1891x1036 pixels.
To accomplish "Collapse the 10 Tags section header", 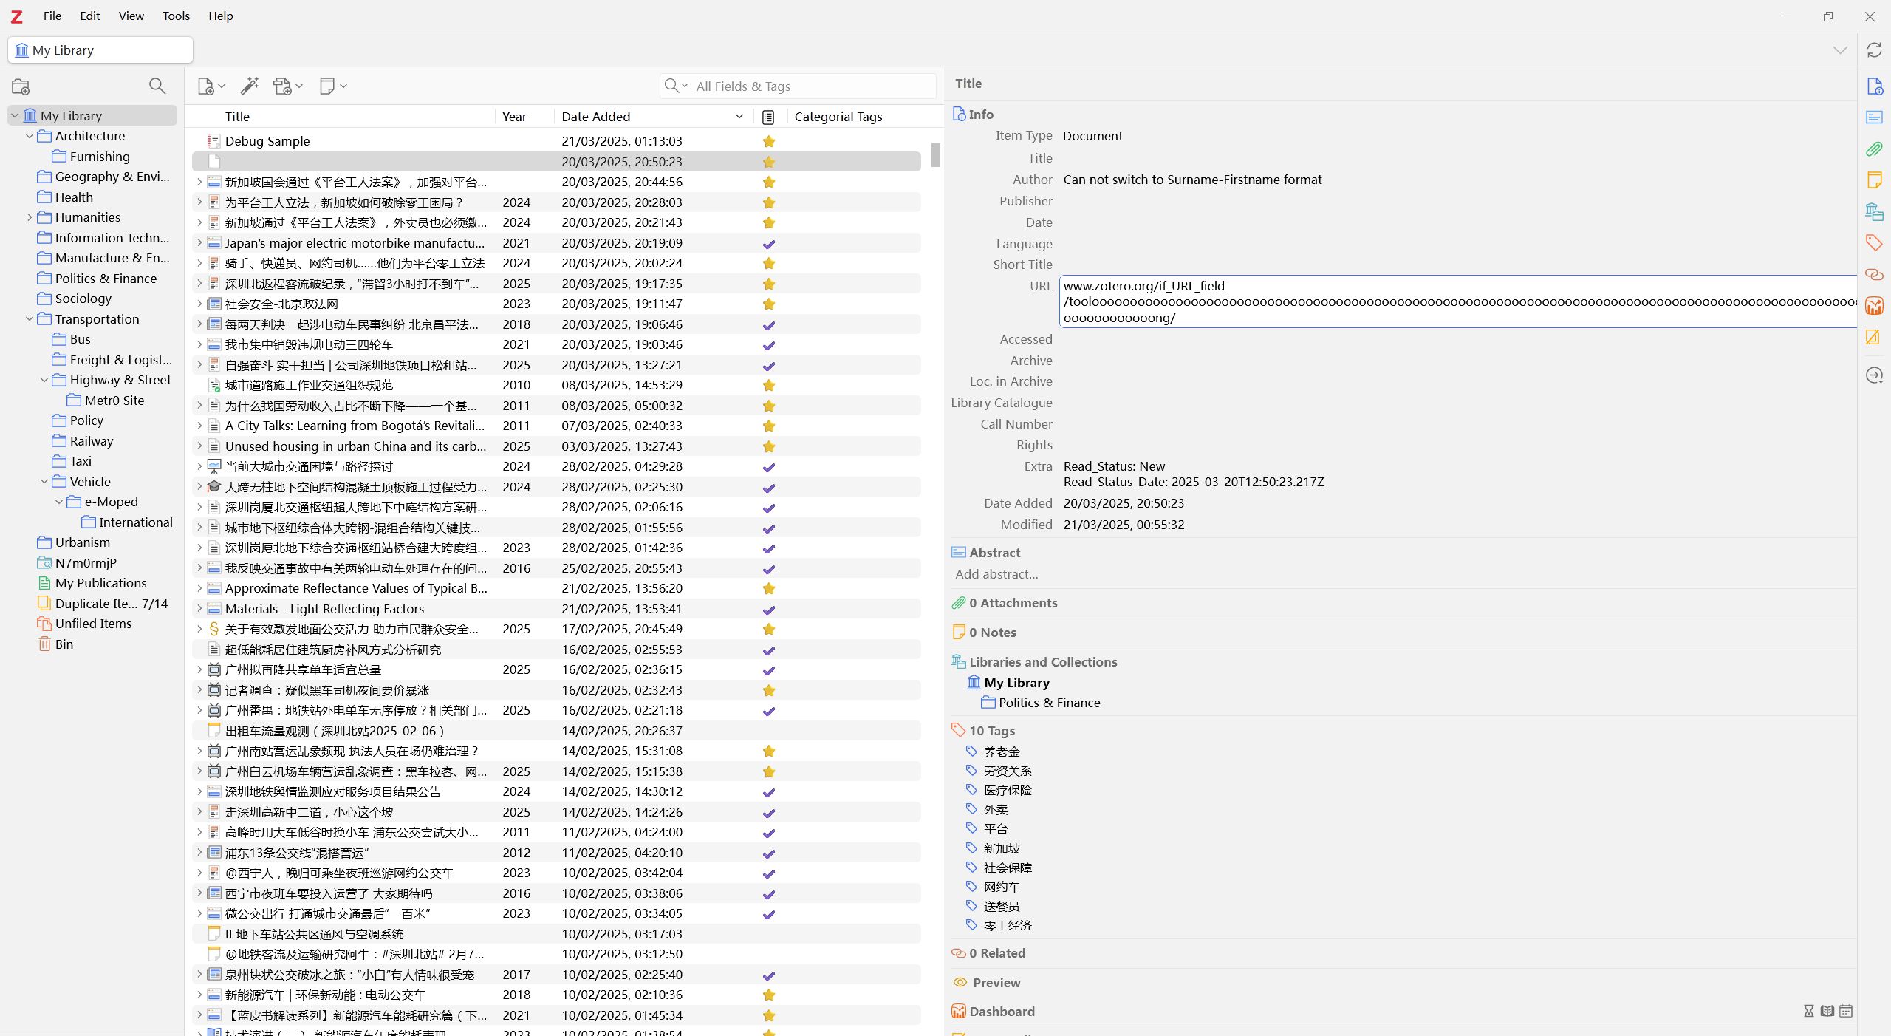I will coord(992,731).
